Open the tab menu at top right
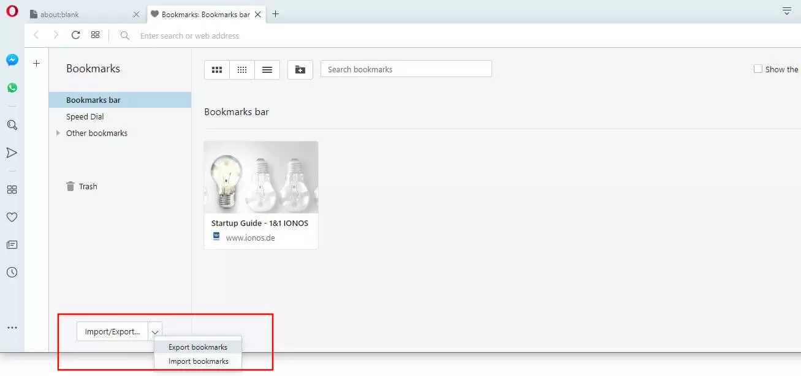This screenshot has width=801, height=376. coord(787,11)
